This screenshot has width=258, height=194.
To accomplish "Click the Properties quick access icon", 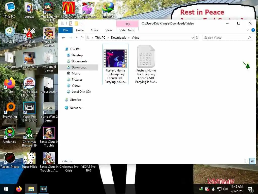I will (x=71, y=23).
